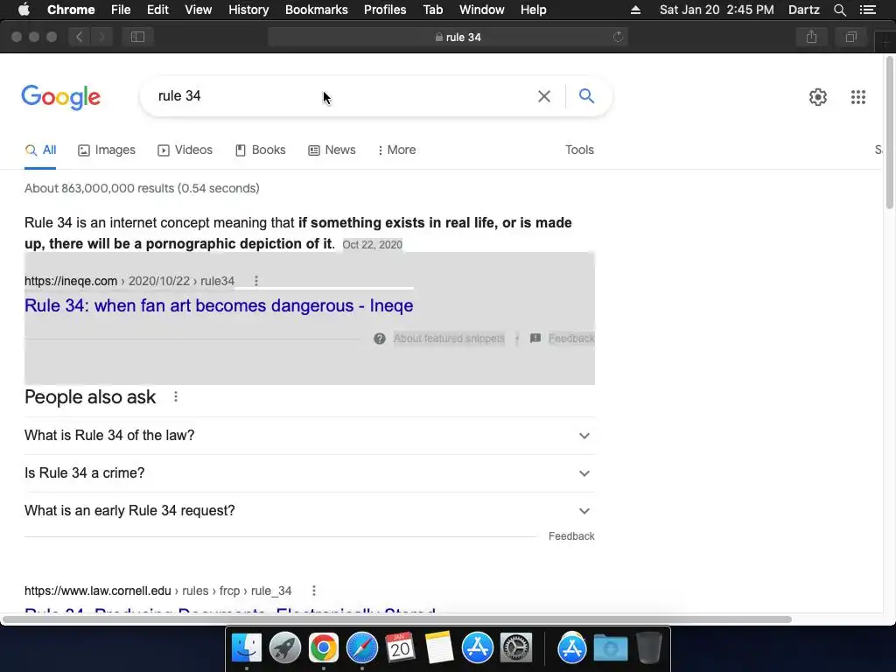Open the Apple menu

click(24, 10)
